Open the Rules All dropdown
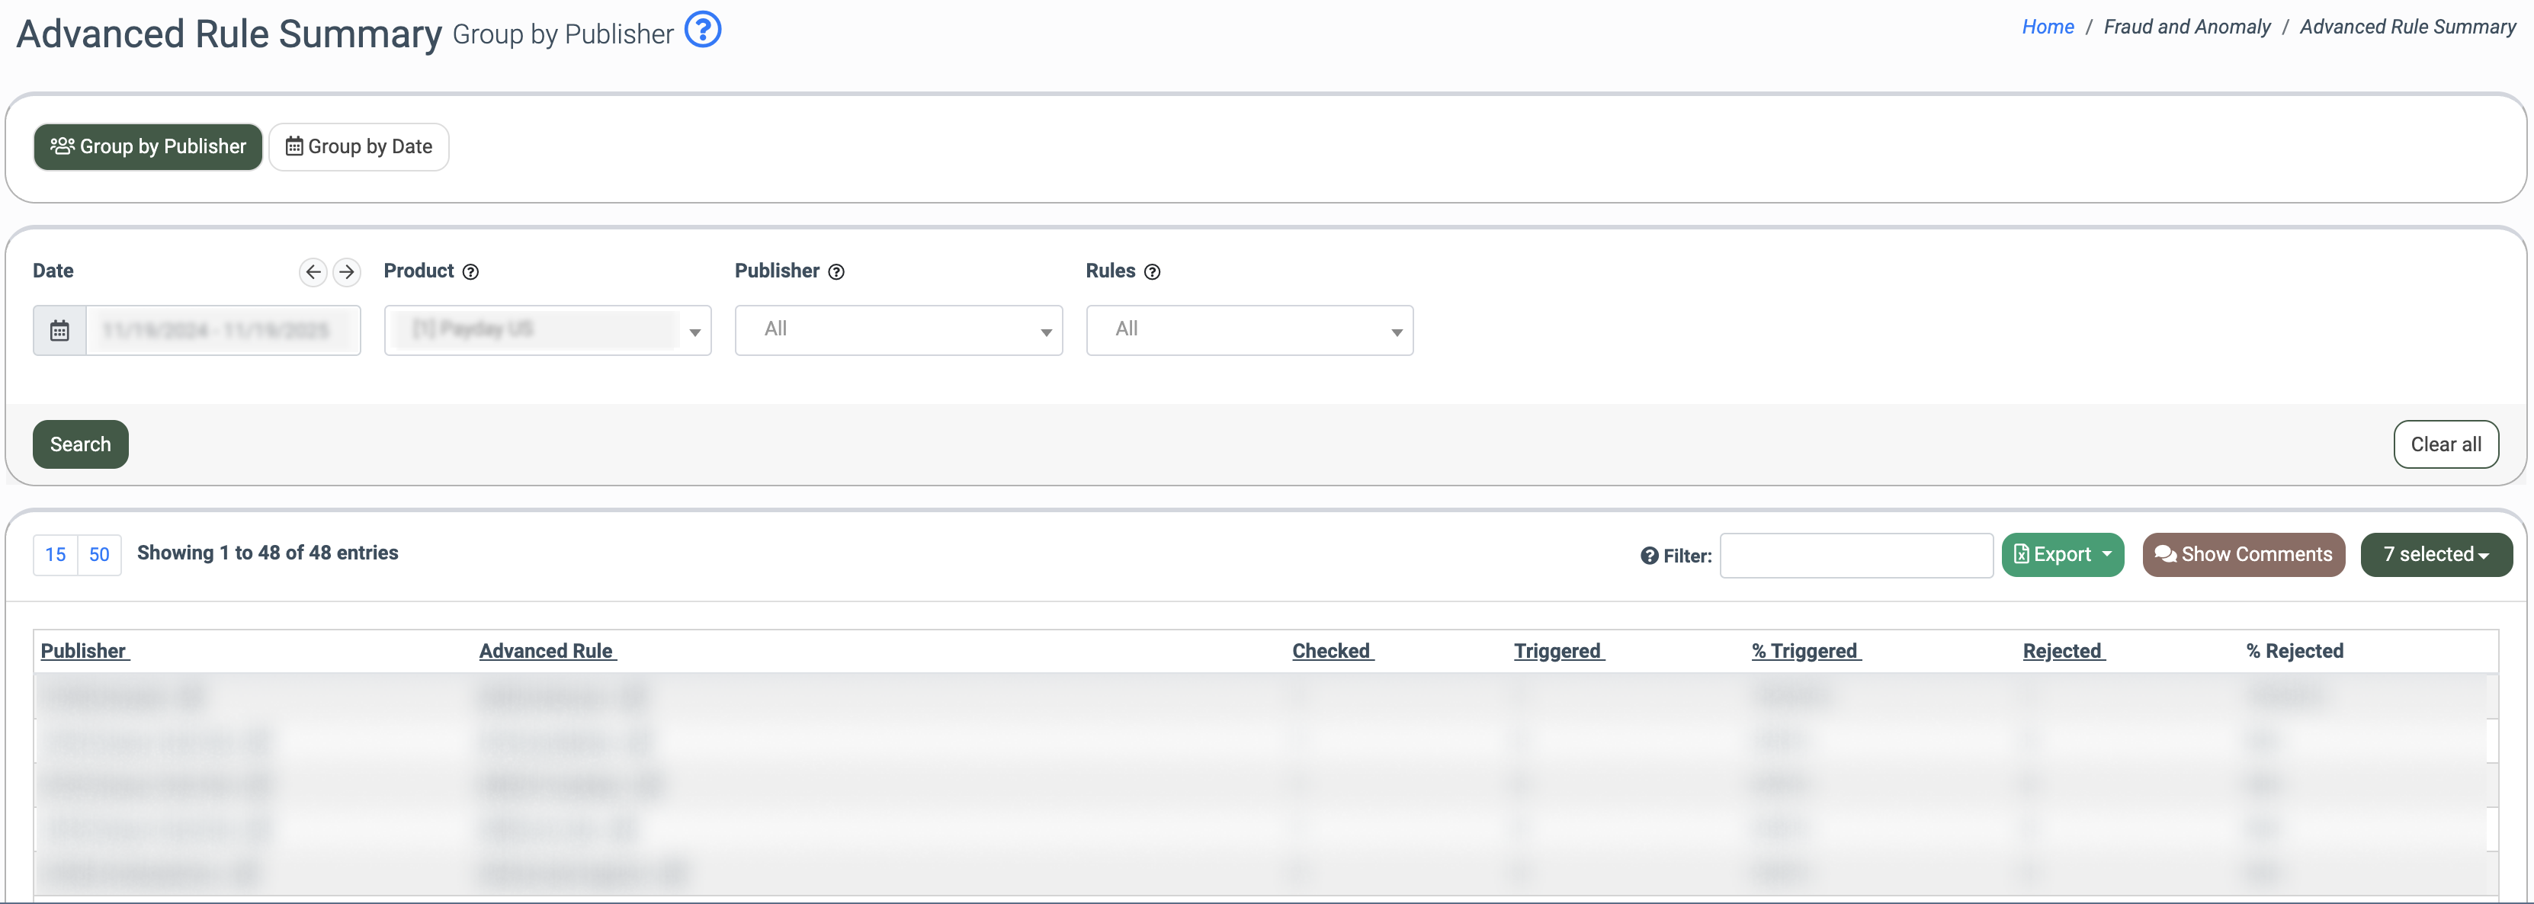The width and height of the screenshot is (2534, 904). pos(1249,331)
